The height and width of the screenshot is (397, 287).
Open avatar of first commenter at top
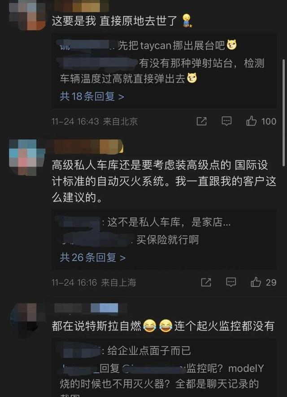click(x=27, y=15)
